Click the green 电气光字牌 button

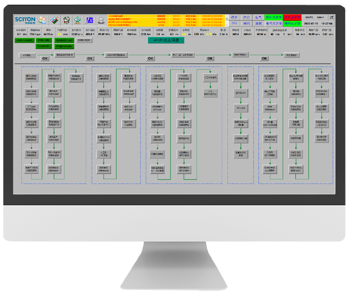[273, 23]
